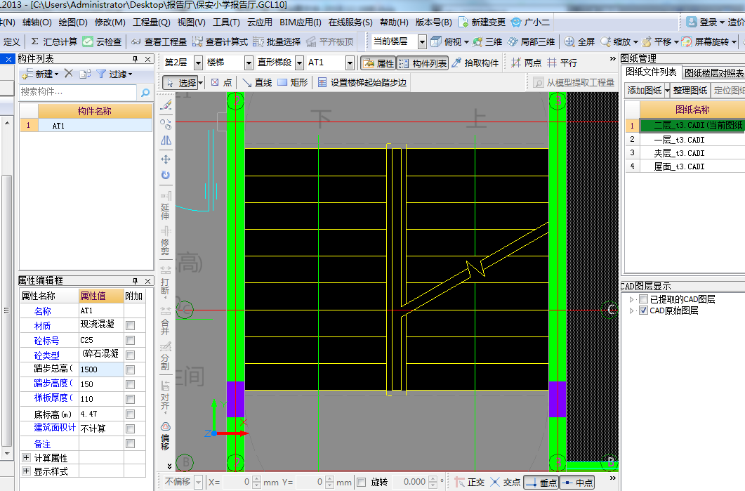
Task: Click 全屏 full screen icon
Action: [x=569, y=42]
